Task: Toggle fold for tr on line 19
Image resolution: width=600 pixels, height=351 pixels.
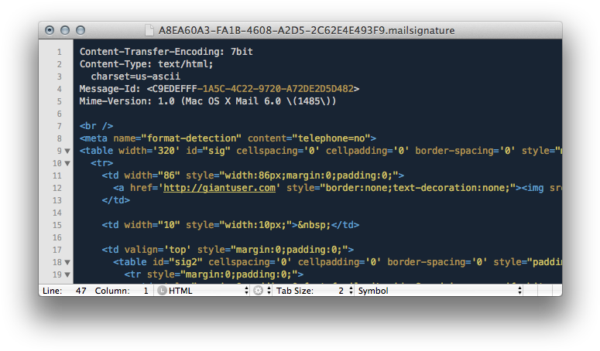Action: pyautogui.click(x=67, y=274)
